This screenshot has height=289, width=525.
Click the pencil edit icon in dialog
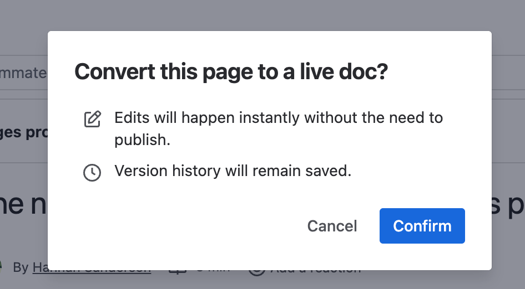click(93, 119)
